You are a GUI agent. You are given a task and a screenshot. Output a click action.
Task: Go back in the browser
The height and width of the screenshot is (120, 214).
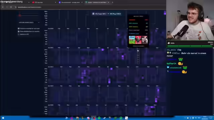click(x=3, y=7)
